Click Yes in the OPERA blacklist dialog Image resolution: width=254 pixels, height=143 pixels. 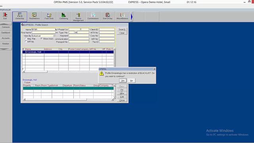pyautogui.click(x=123, y=81)
